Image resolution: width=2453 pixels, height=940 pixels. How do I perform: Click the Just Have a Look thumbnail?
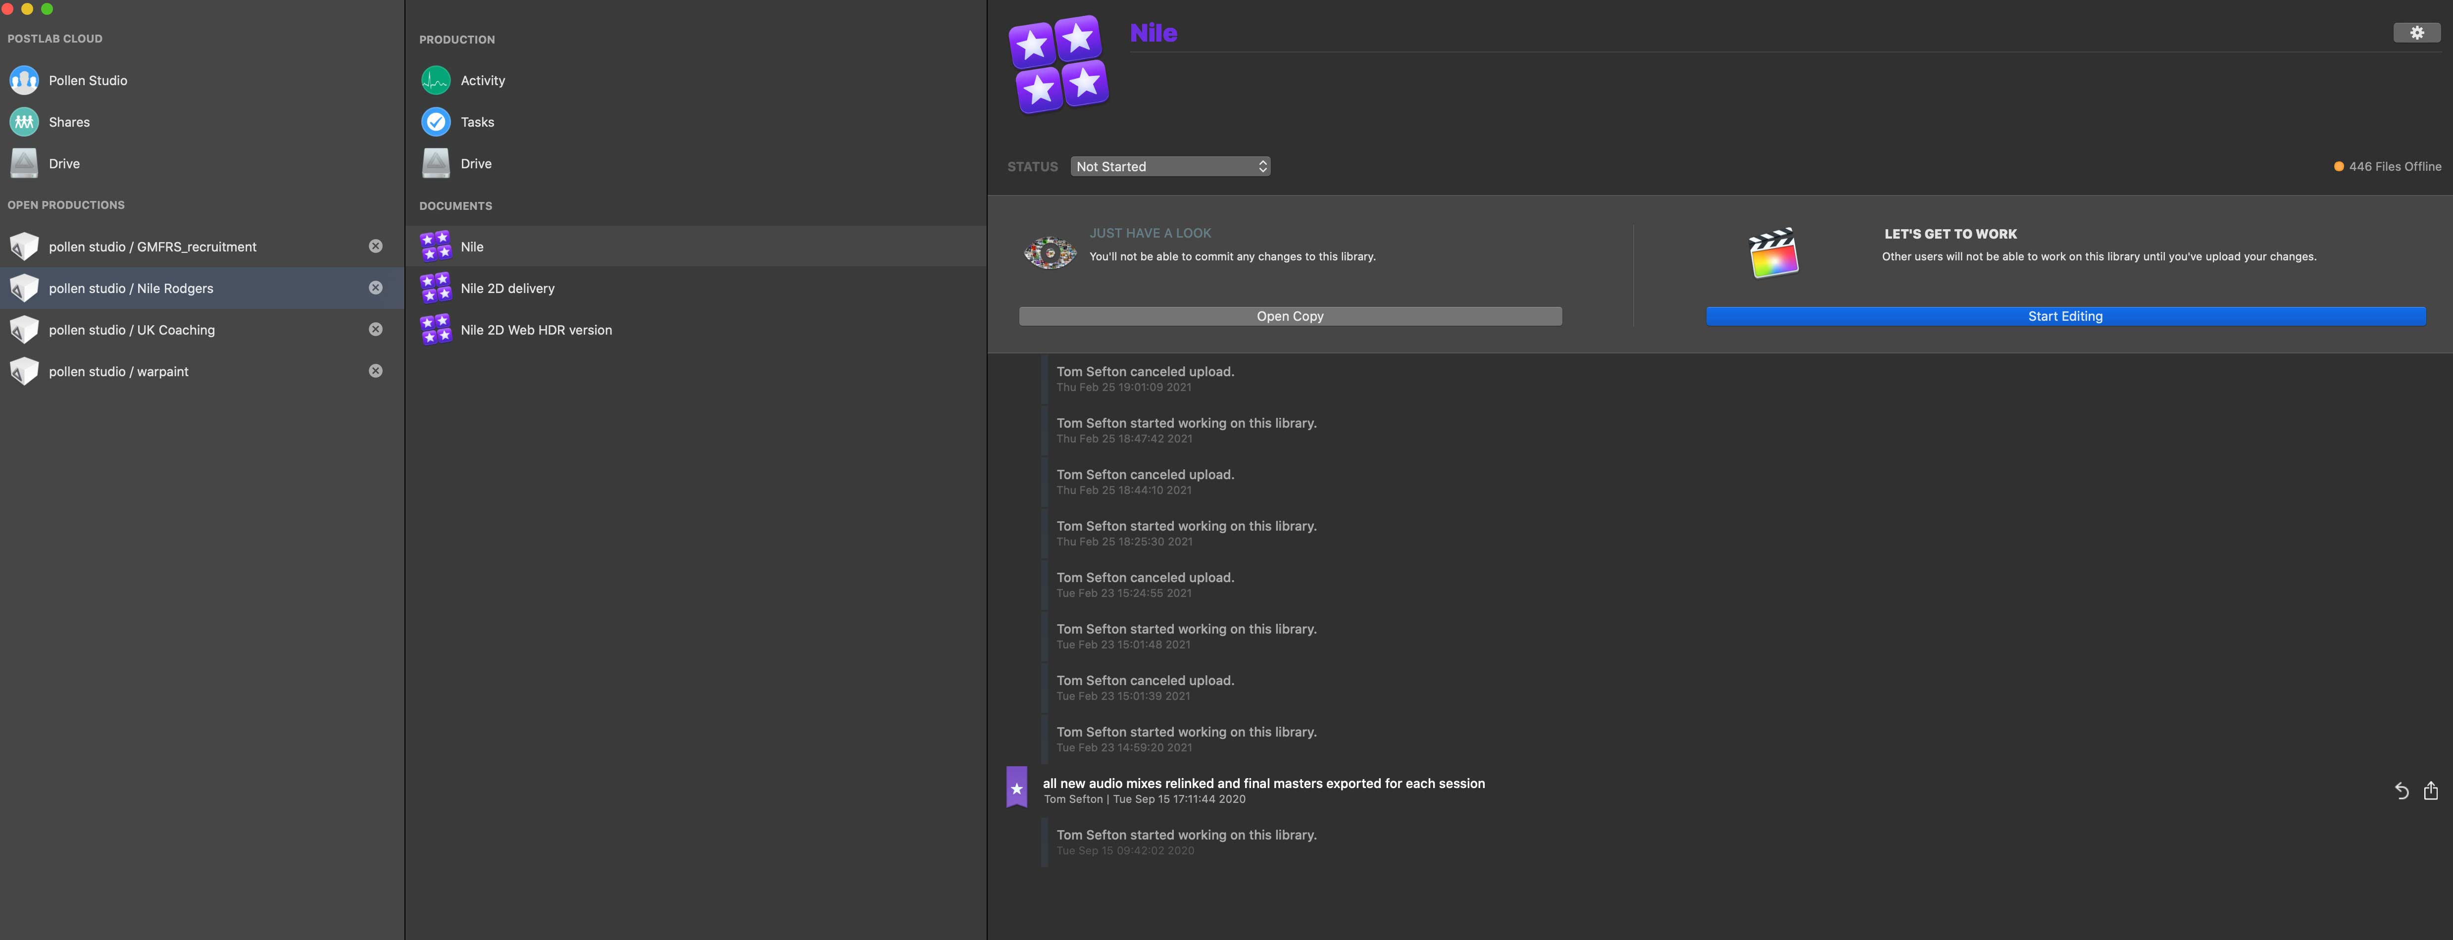point(1050,252)
